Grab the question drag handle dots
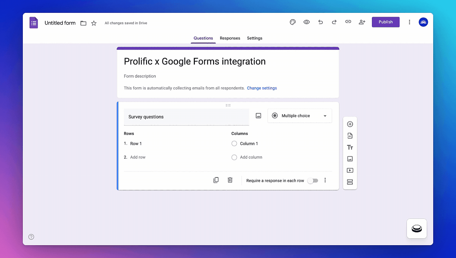The width and height of the screenshot is (456, 258). (228, 105)
